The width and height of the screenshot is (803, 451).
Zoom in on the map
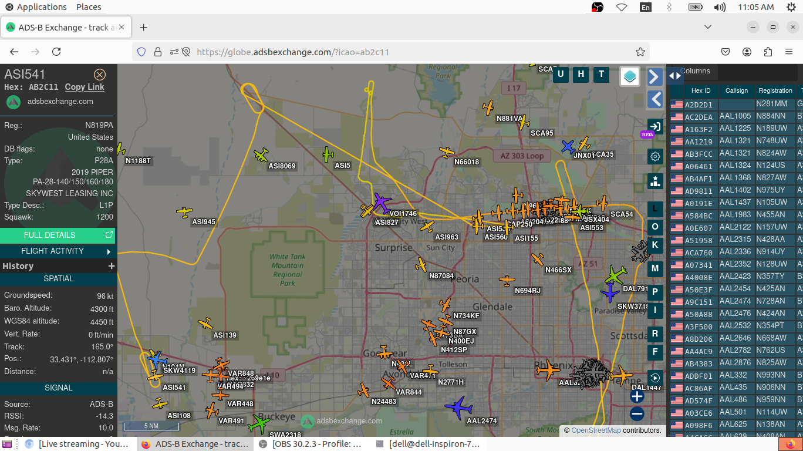(637, 396)
